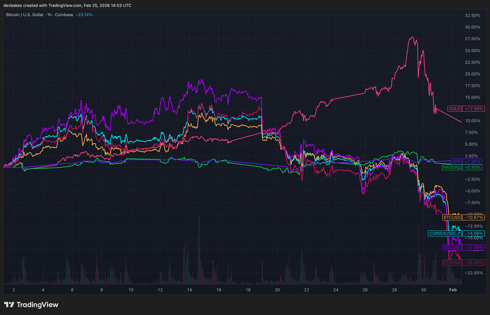The height and width of the screenshot is (315, 490).
Task: Click the −7.50% price-axis tick
Action: (x=473, y=203)
